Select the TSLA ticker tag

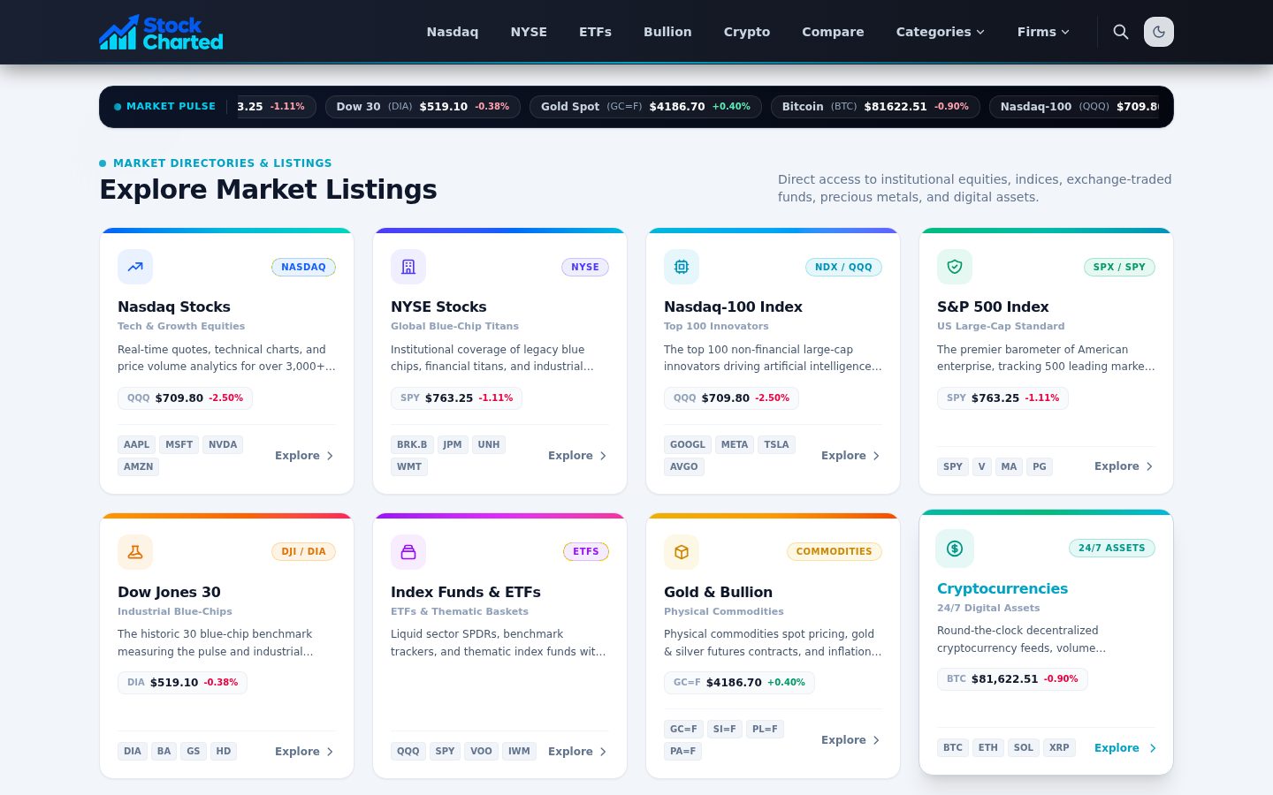[776, 445]
